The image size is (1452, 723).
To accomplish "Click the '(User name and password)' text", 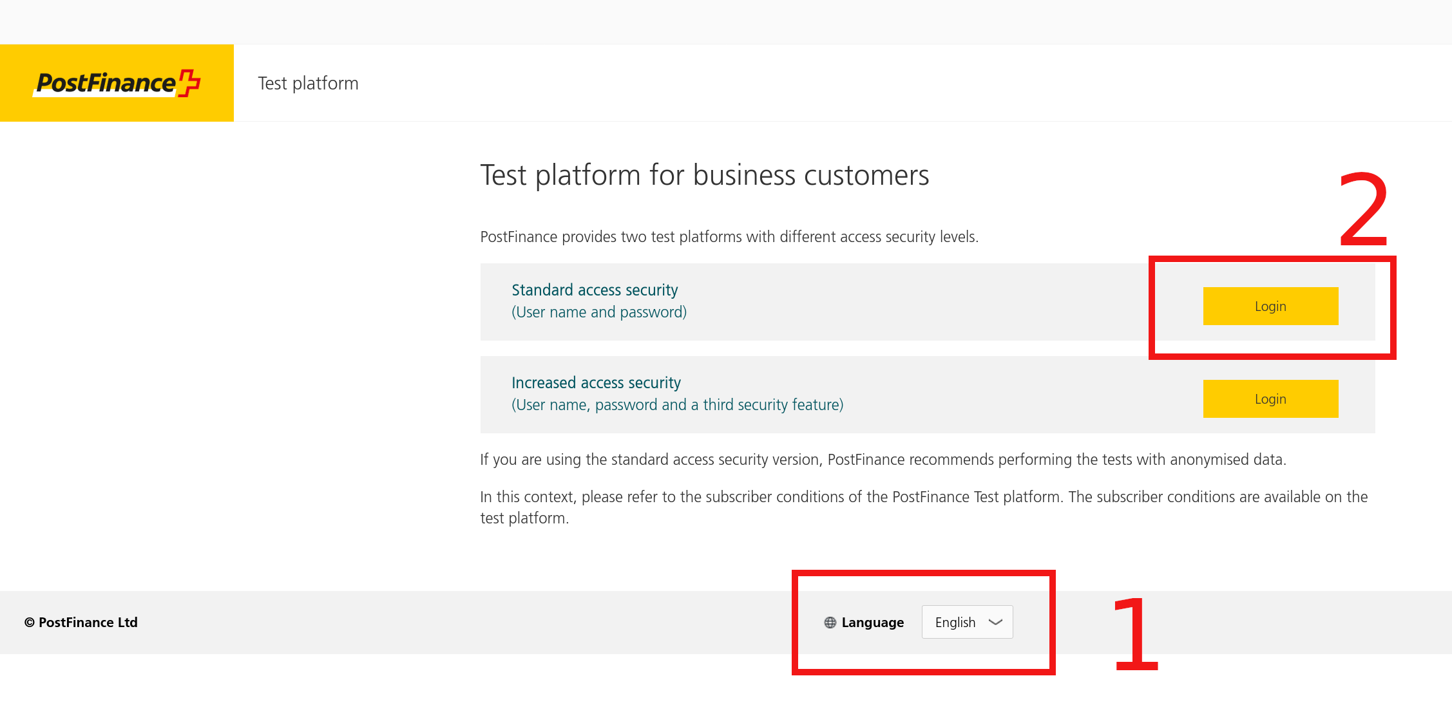I will pos(599,312).
